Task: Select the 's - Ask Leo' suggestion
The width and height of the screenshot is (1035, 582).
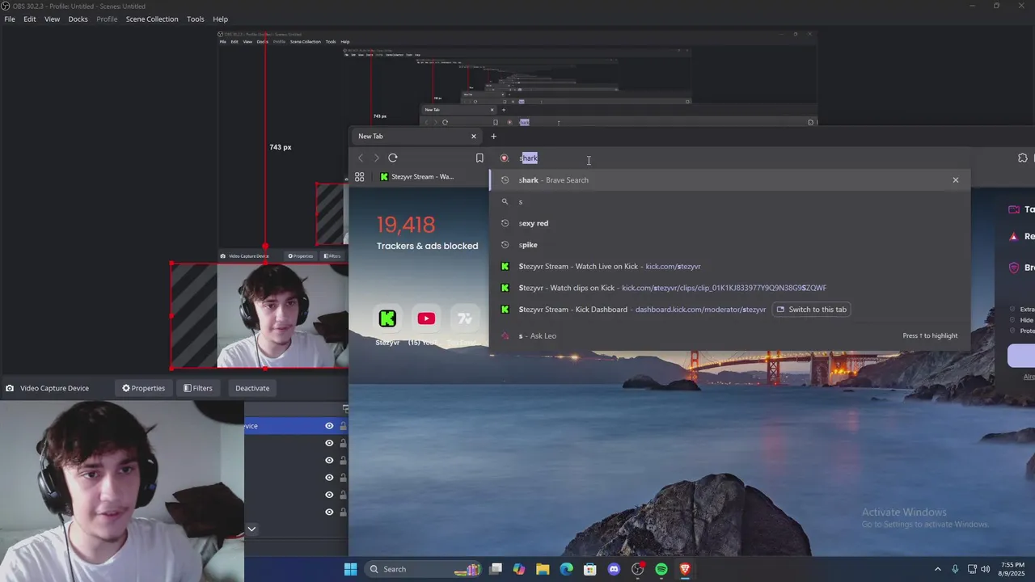Action: coord(729,335)
